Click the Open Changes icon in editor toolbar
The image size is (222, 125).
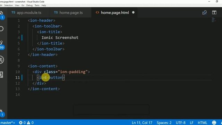pos(204,12)
